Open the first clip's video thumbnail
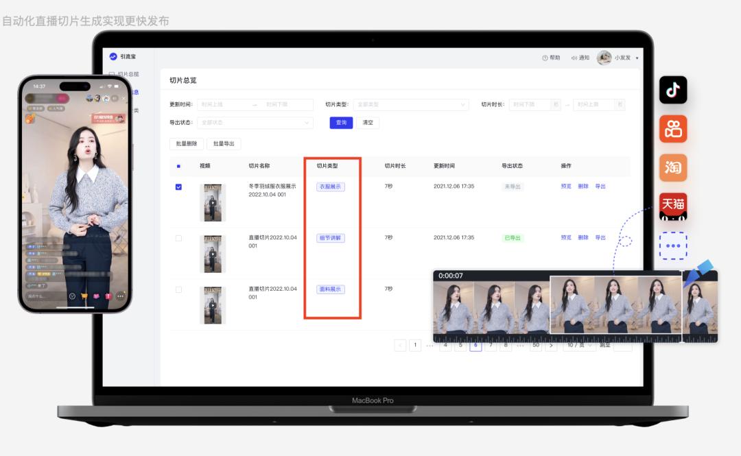 [212, 202]
